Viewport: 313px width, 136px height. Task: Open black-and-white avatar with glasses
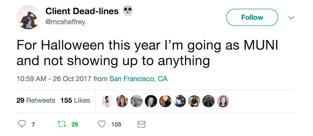coord(151,101)
